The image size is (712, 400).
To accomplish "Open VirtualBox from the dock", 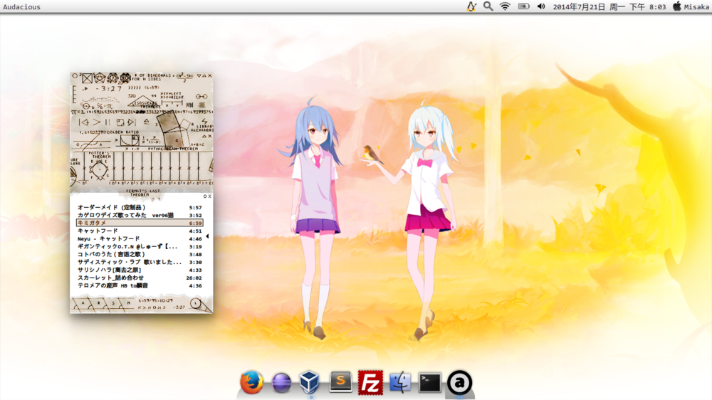I will (310, 382).
